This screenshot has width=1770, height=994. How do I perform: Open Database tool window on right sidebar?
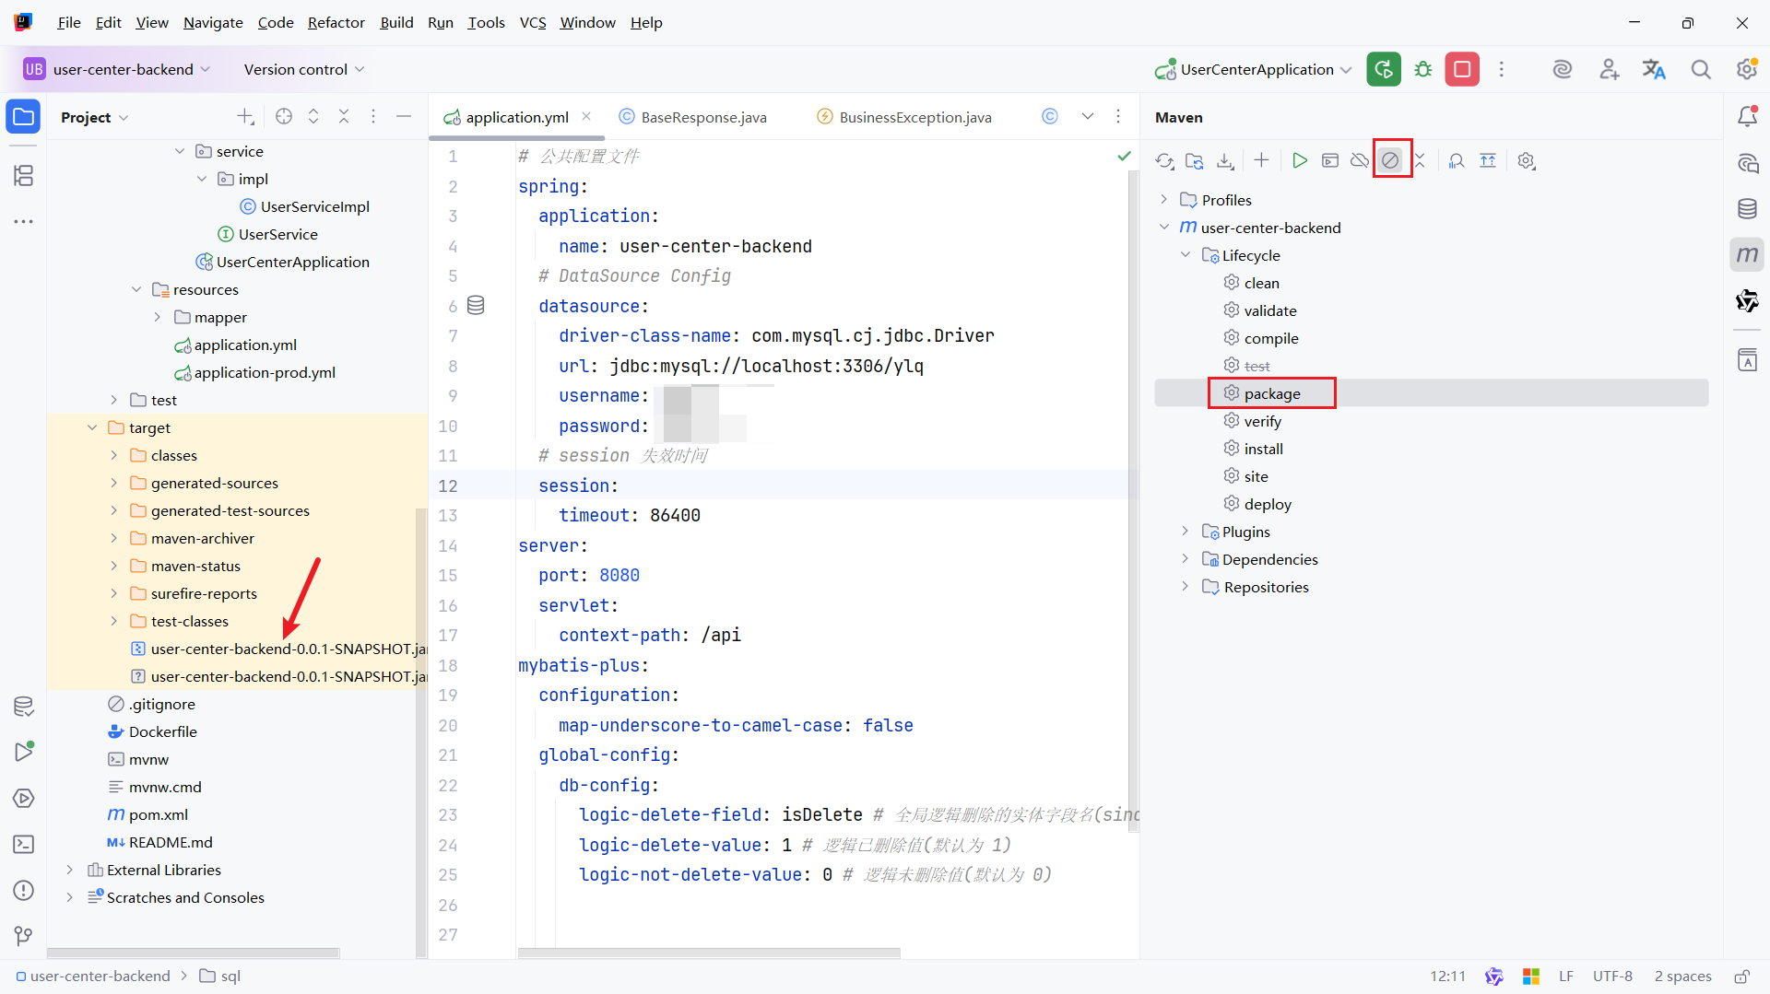1747,209
